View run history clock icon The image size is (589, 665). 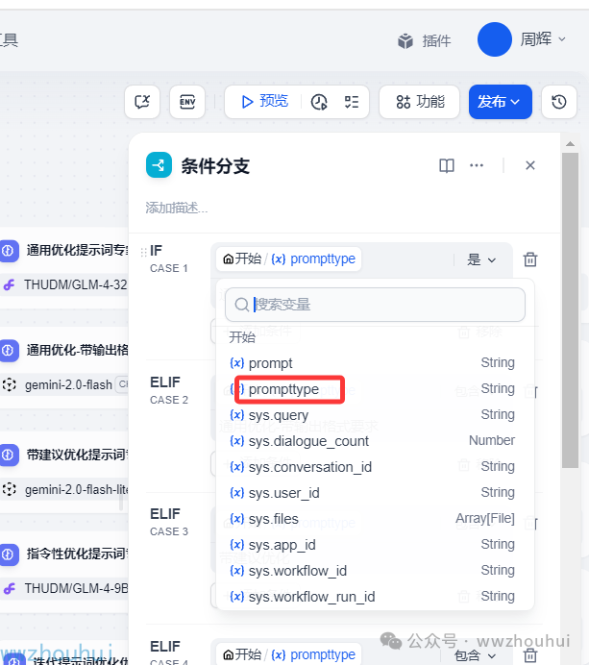pos(319,102)
